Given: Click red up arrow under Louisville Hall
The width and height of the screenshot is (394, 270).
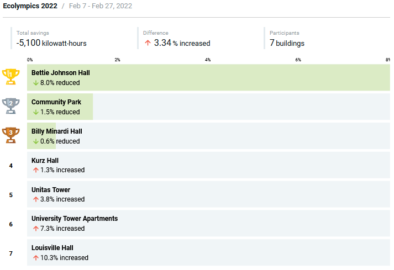Looking at the screenshot, I should 35,258.
